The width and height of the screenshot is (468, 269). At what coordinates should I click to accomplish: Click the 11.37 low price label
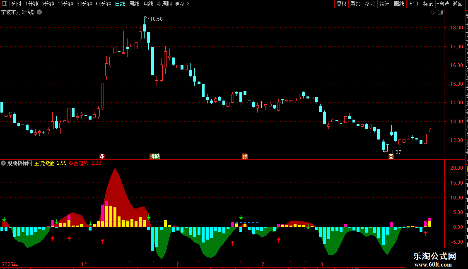coord(395,152)
